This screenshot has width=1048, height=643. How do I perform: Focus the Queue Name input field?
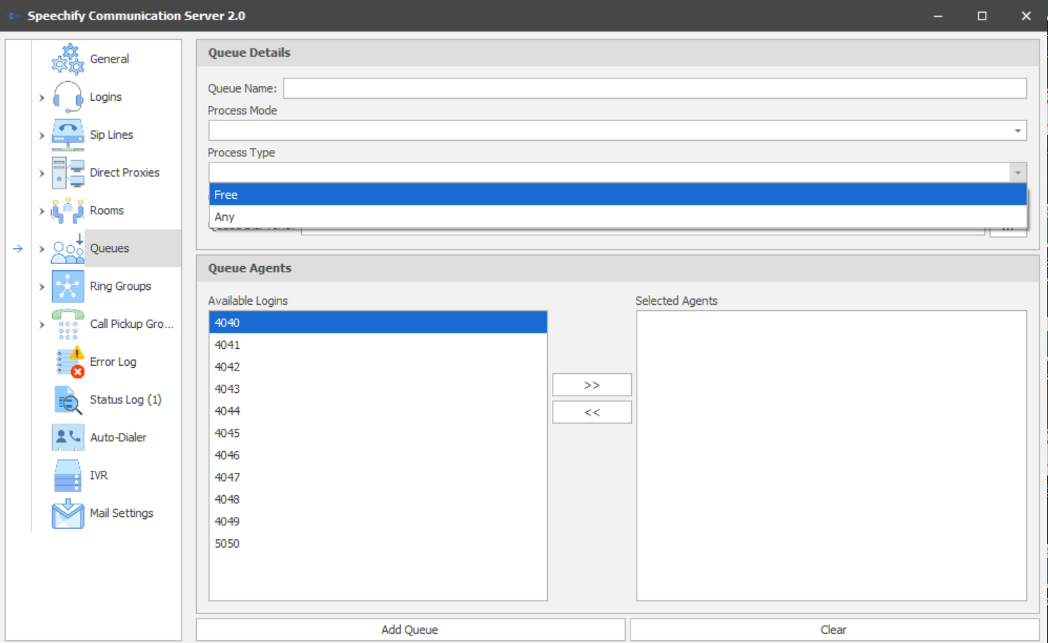pyautogui.click(x=655, y=88)
